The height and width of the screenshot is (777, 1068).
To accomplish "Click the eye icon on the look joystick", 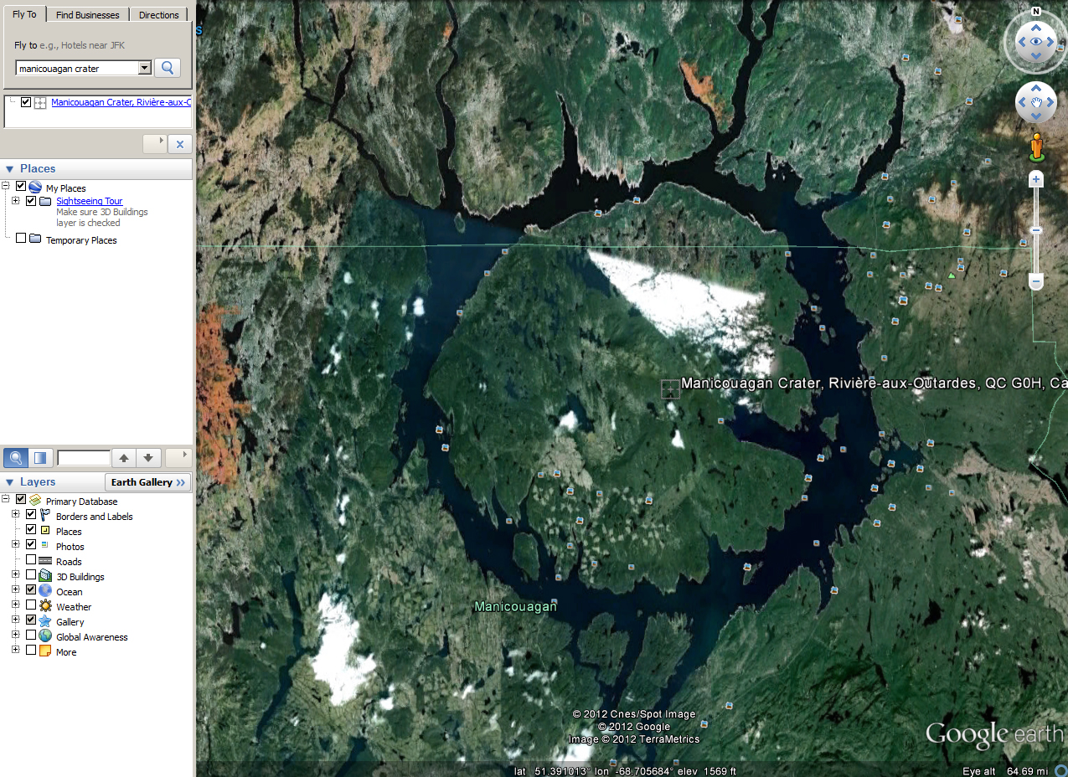I will point(1036,42).
